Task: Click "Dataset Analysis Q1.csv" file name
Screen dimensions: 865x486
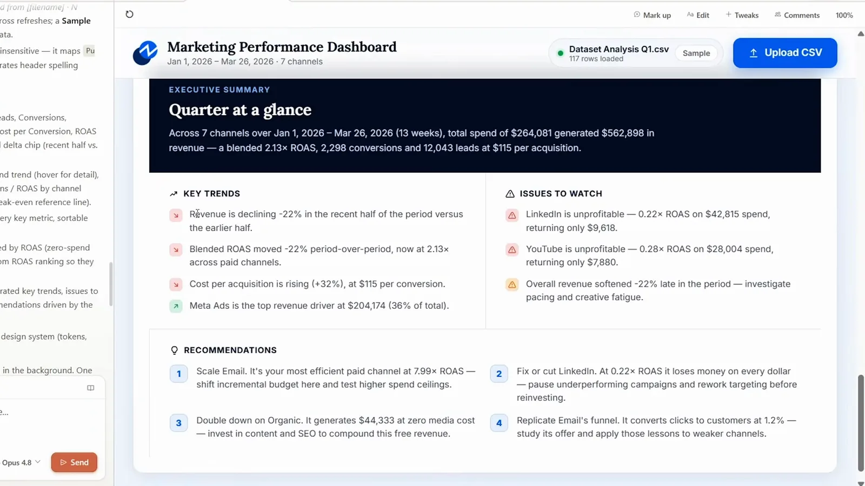Action: [x=619, y=49]
